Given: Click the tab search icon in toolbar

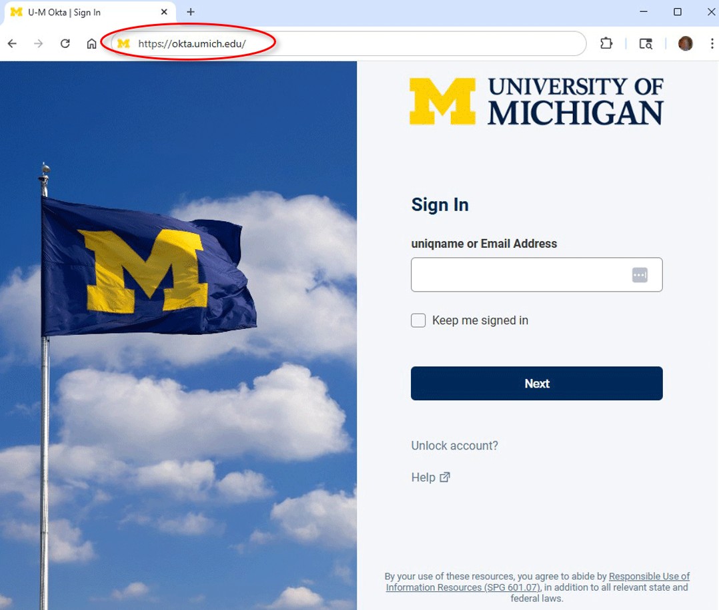Looking at the screenshot, I should [646, 43].
